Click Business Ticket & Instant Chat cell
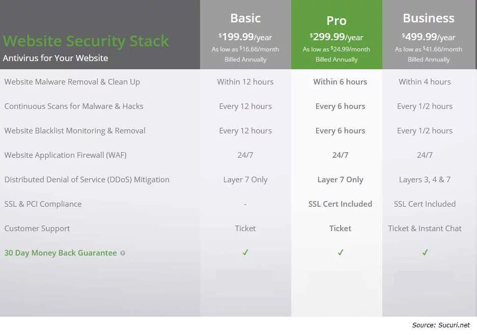477x335 pixels. coord(425,229)
